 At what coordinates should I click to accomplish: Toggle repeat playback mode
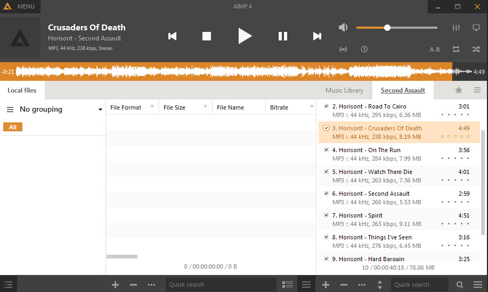click(456, 49)
